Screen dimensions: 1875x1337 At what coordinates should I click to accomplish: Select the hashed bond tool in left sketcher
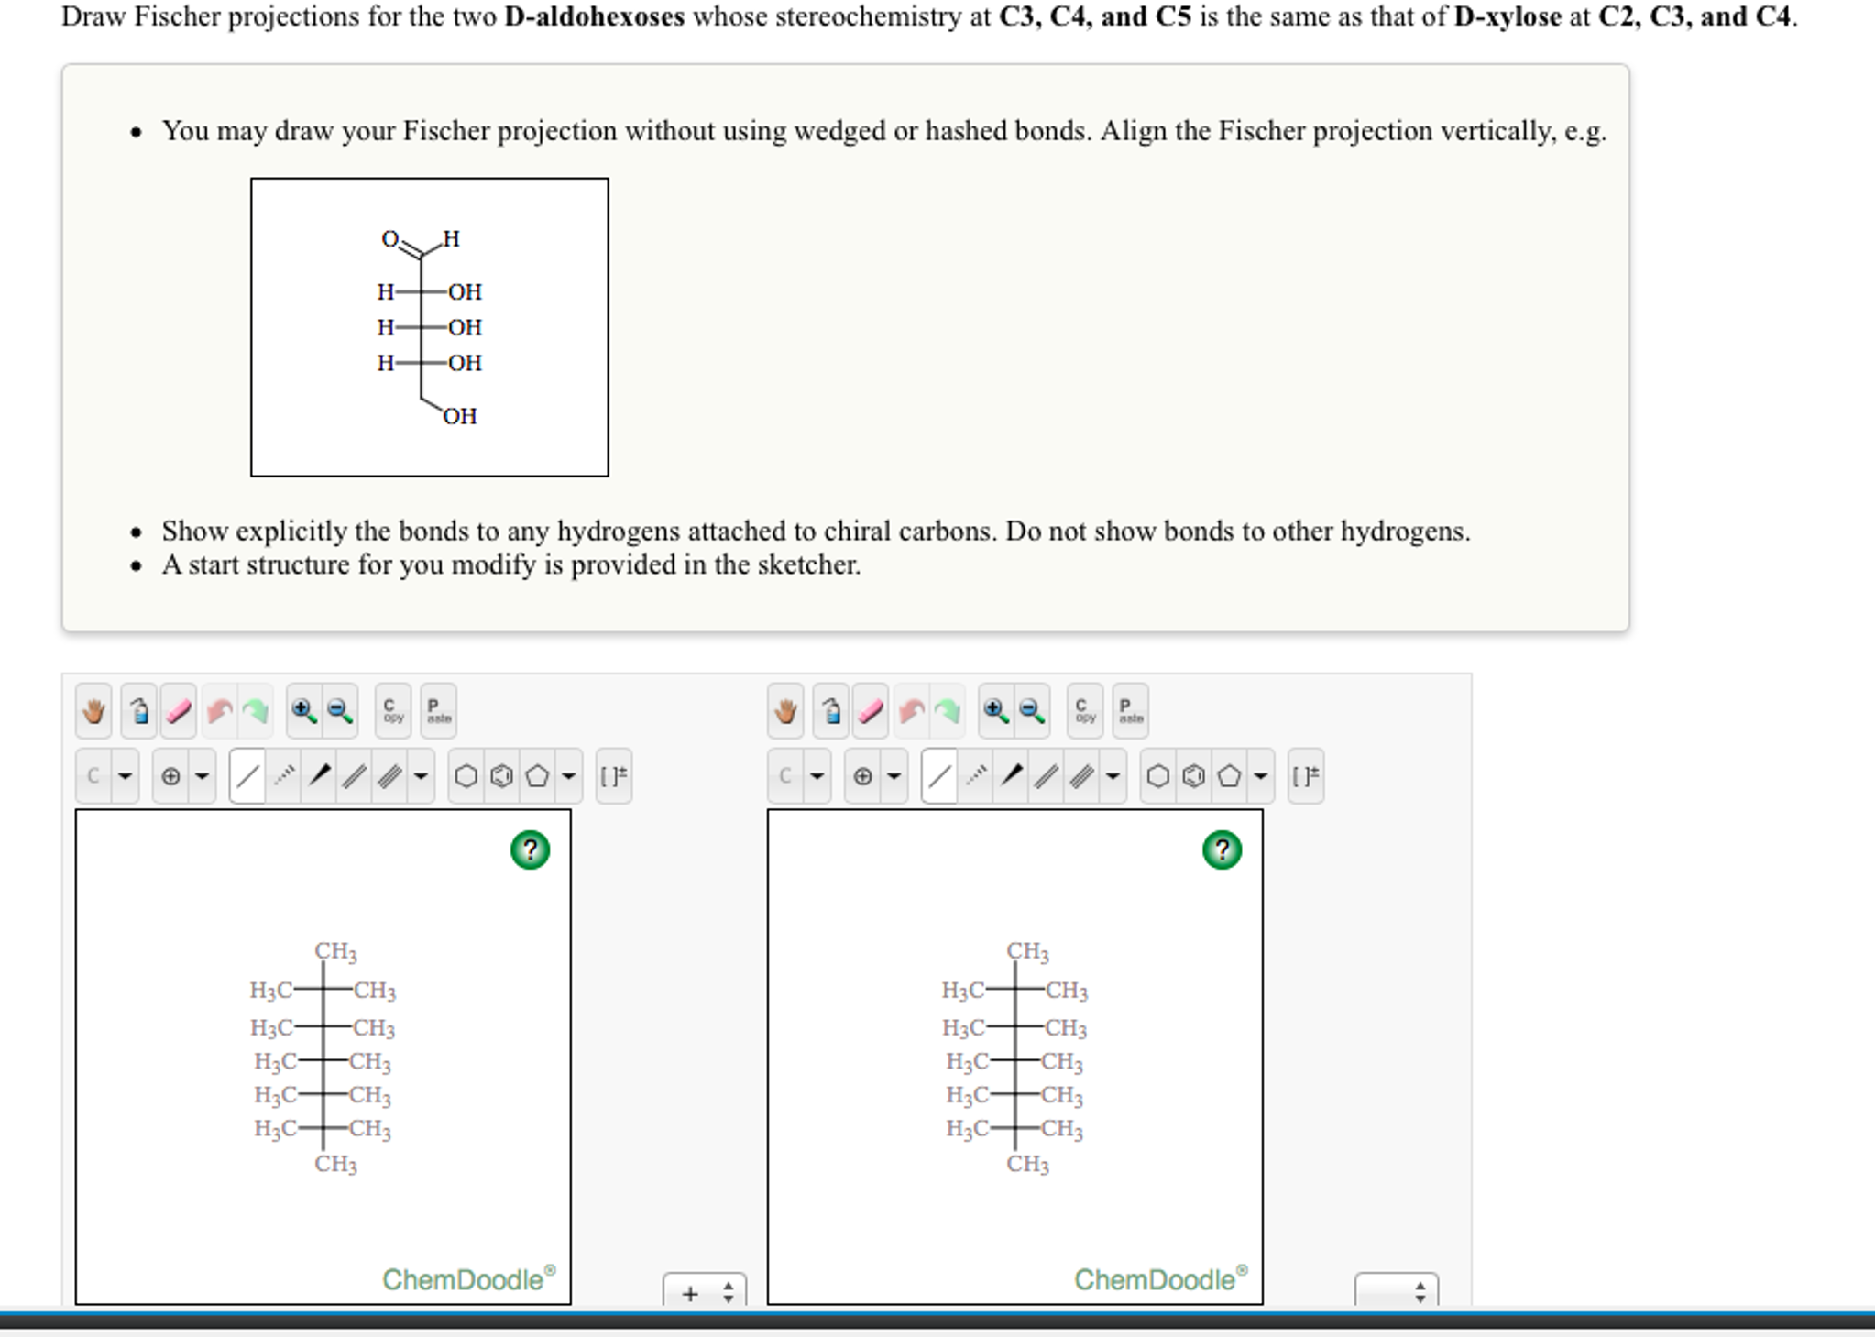tap(284, 774)
